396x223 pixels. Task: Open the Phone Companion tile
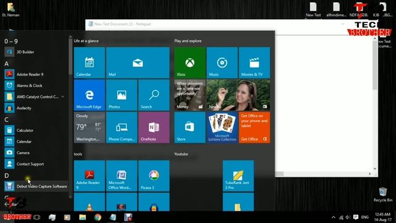(122, 128)
